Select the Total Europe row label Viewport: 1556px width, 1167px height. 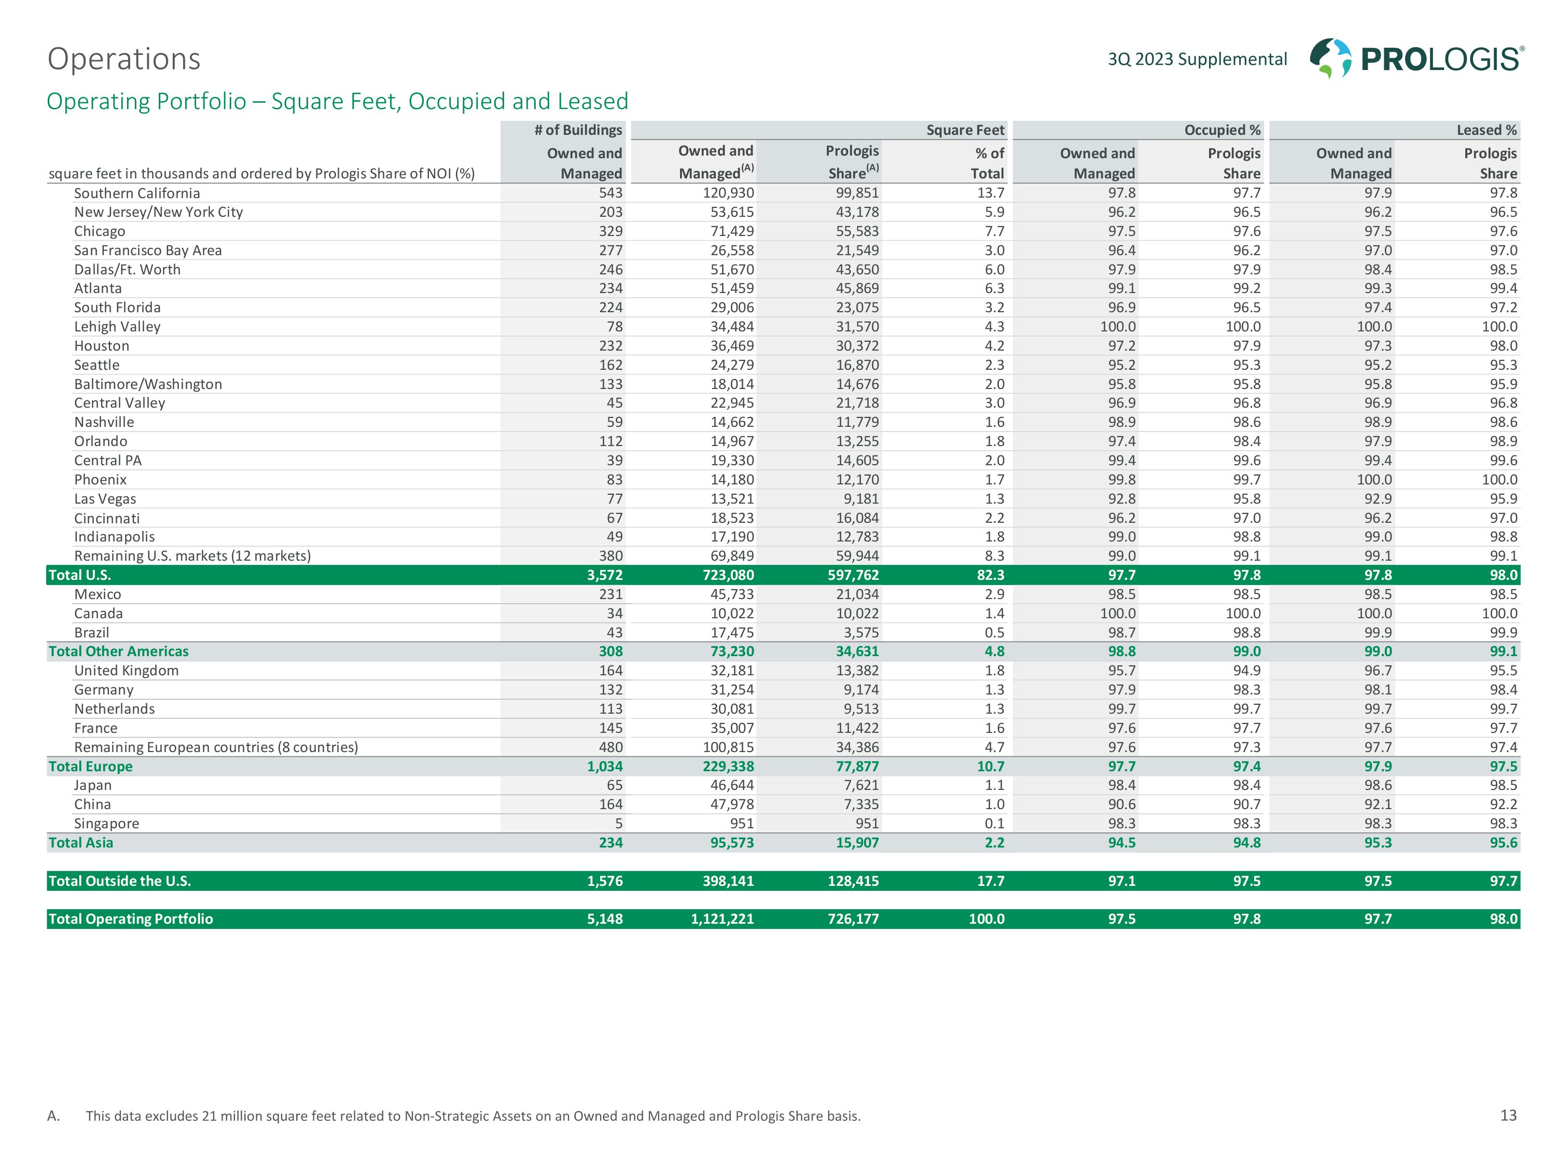(90, 767)
